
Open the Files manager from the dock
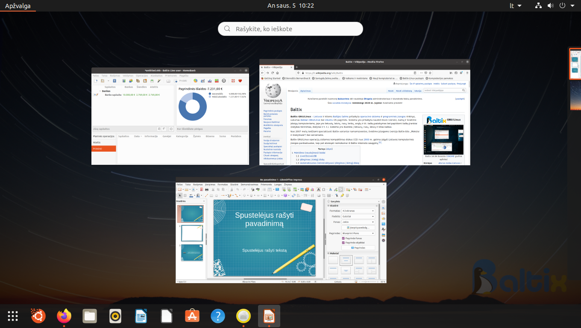pyautogui.click(x=90, y=316)
